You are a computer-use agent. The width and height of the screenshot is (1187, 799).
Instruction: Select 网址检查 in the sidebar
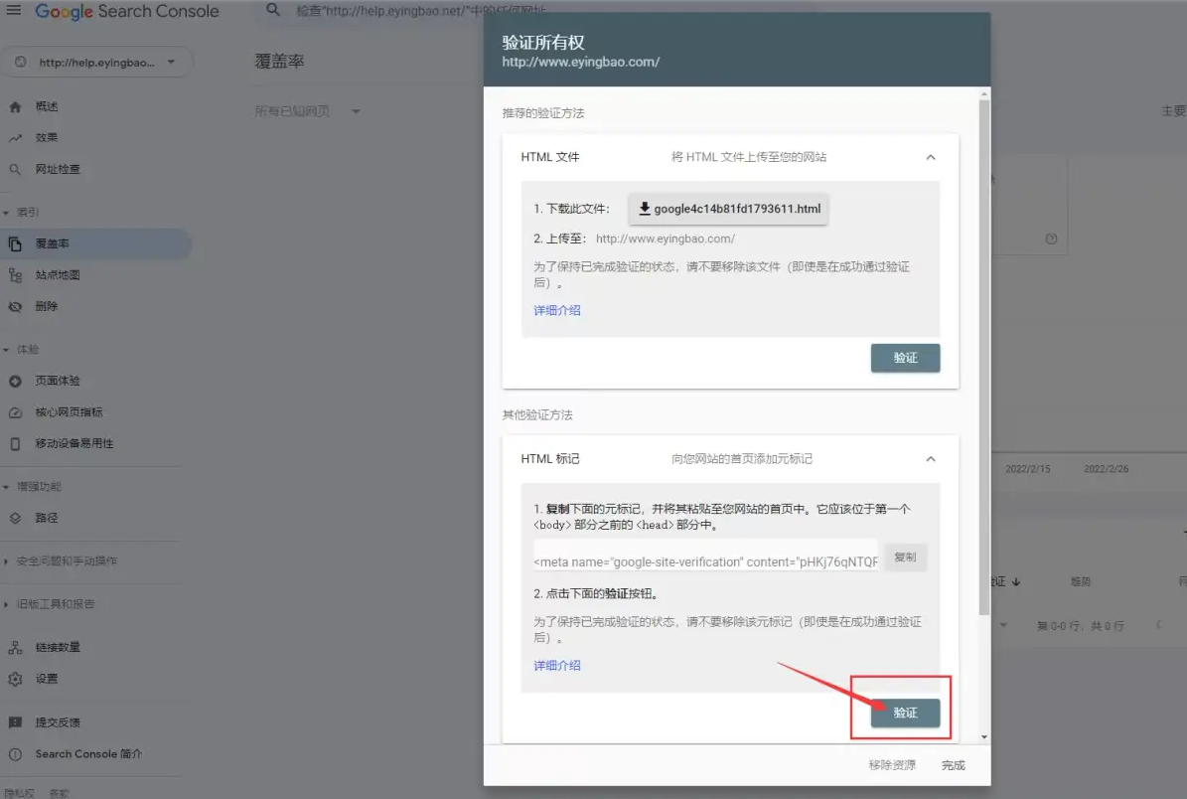coord(58,170)
